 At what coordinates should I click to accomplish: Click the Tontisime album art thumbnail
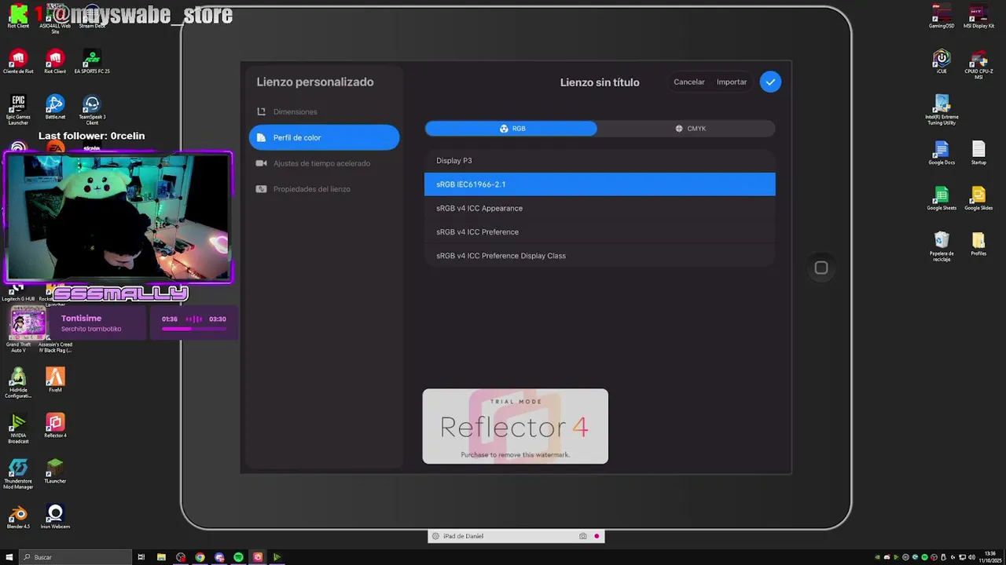(28, 323)
